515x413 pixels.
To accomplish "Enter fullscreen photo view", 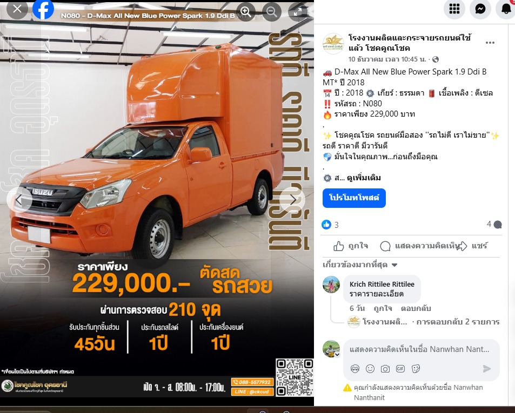I will (298, 12).
